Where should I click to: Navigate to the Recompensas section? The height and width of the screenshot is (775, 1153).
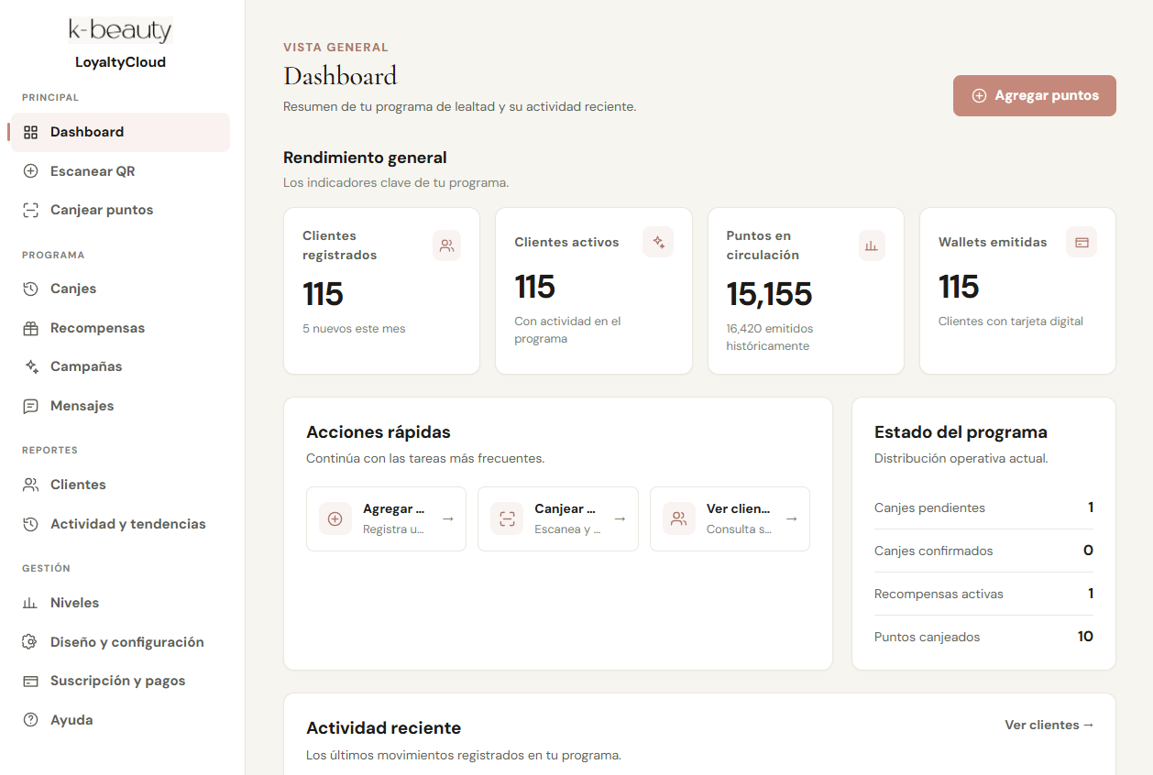119,328
